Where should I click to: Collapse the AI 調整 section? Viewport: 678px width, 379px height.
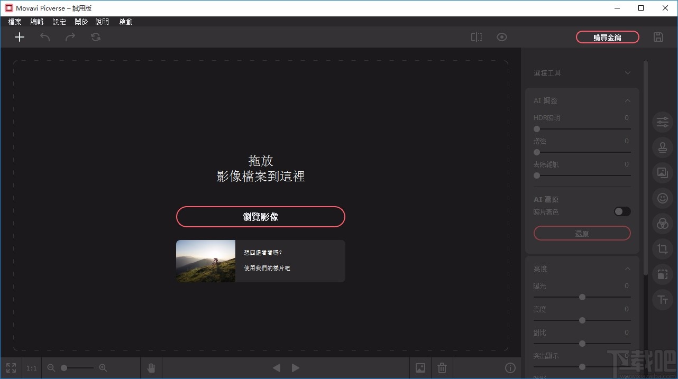click(627, 100)
